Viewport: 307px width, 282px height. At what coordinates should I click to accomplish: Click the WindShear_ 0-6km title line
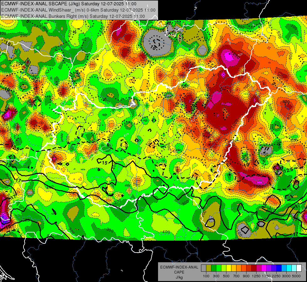(x=78, y=10)
